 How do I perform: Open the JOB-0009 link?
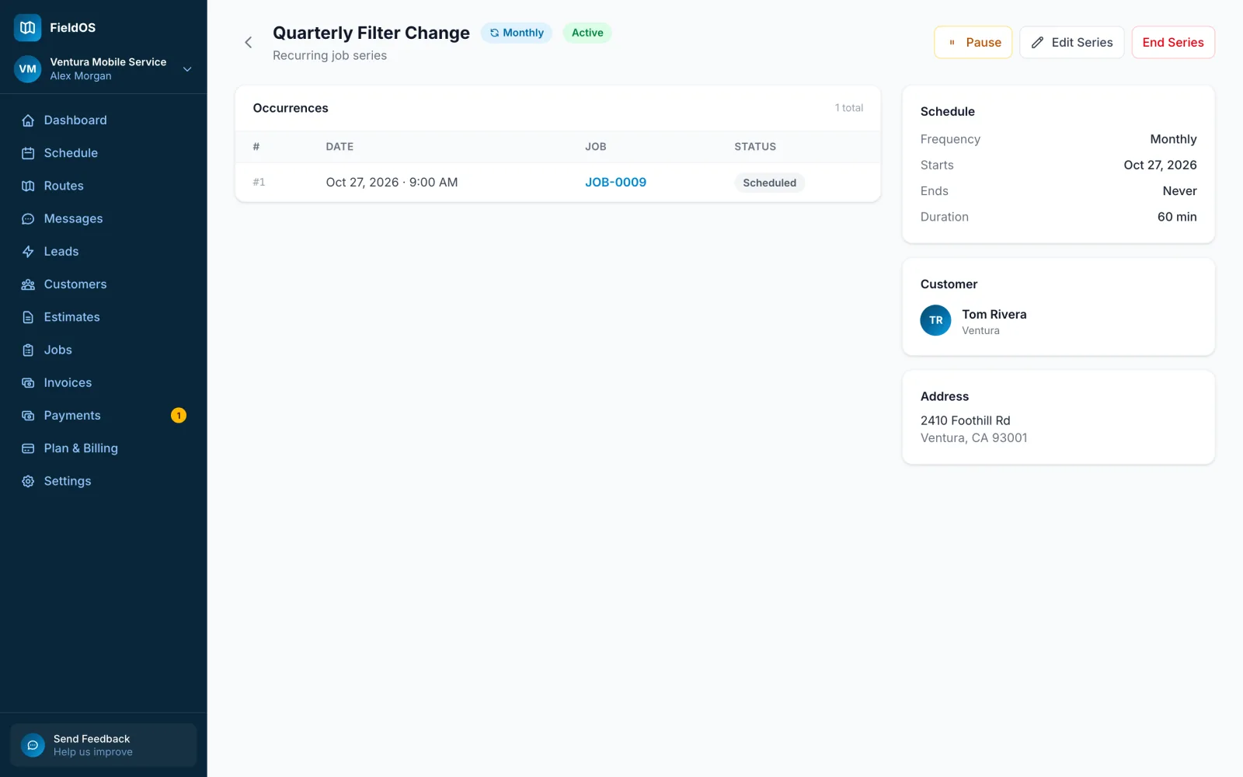click(x=615, y=183)
